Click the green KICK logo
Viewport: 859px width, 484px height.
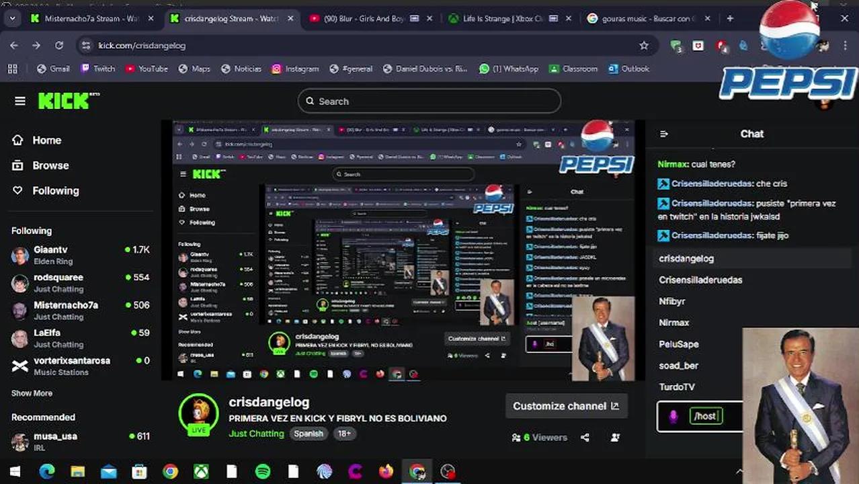(x=69, y=101)
